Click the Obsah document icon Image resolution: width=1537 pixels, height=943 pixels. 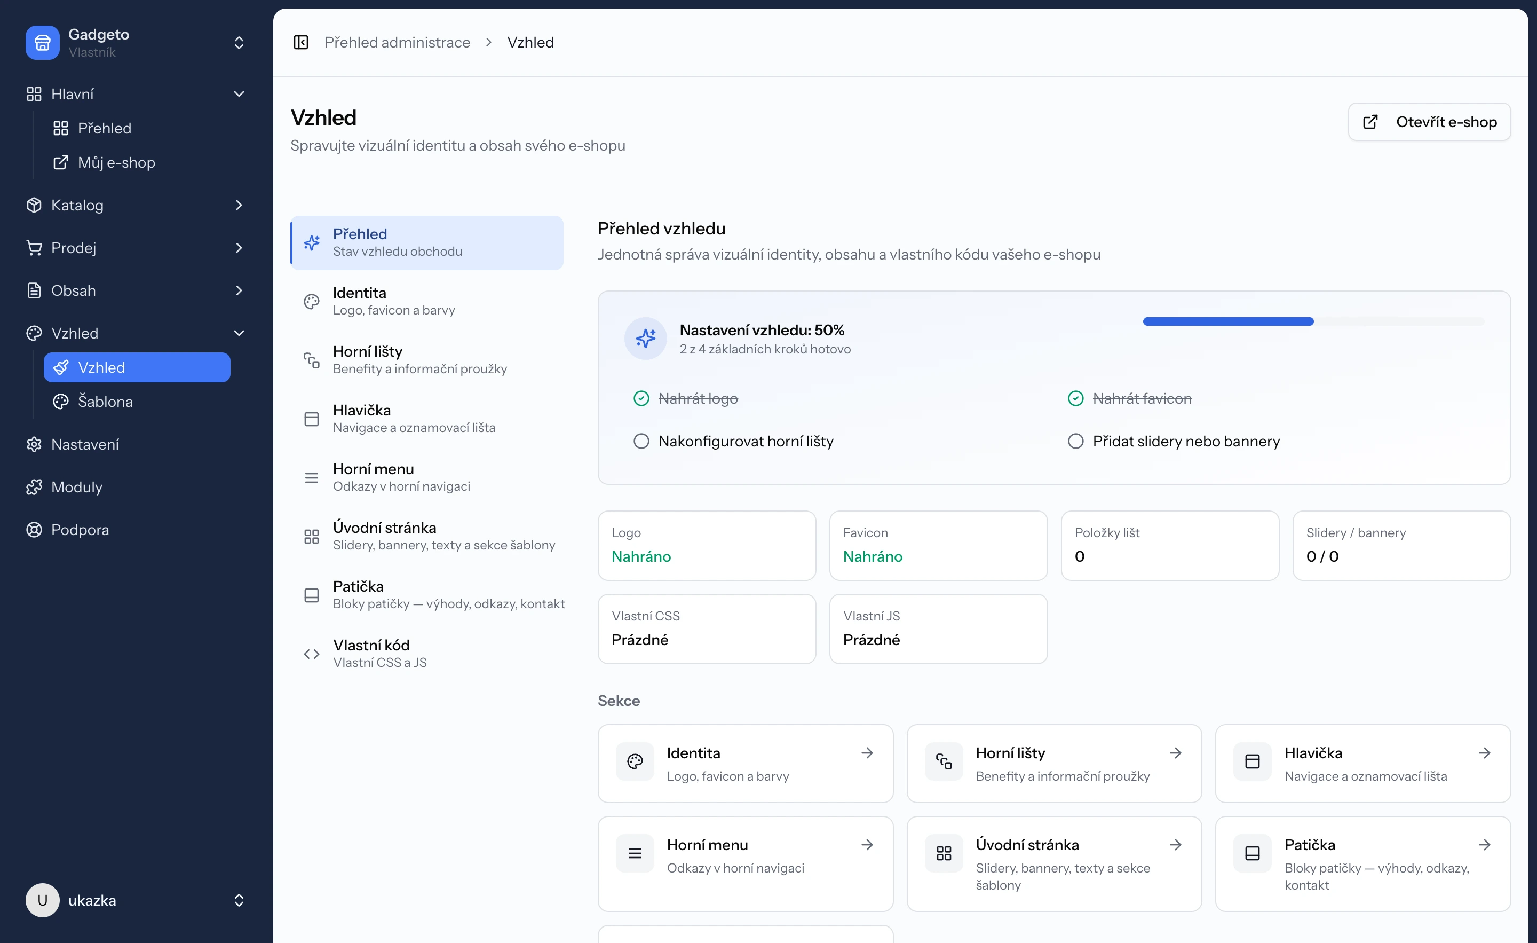[34, 291]
